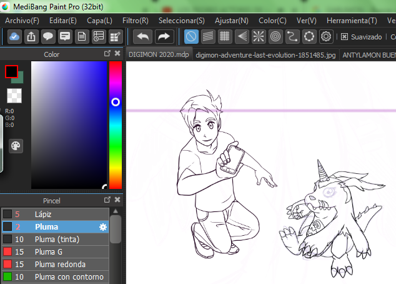Click the text comment box icon

pos(65,37)
